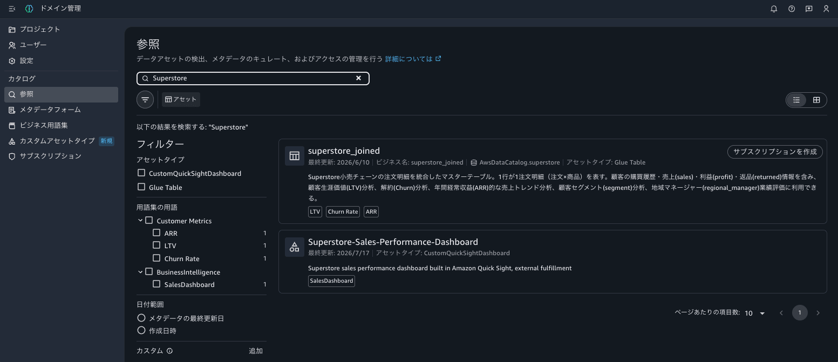The width and height of the screenshot is (838, 362).
Task: Open the help question mark icon
Action: coord(792,9)
